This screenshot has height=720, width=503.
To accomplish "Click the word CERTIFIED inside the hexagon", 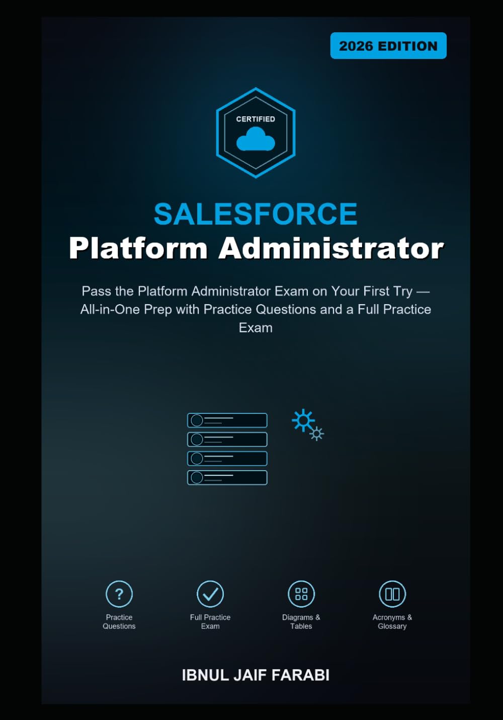I will (x=256, y=119).
